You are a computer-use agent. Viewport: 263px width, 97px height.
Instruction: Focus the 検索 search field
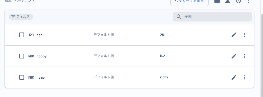coord(212,17)
